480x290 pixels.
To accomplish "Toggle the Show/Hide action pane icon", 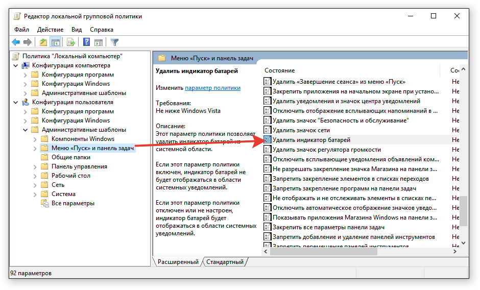I will (99, 42).
